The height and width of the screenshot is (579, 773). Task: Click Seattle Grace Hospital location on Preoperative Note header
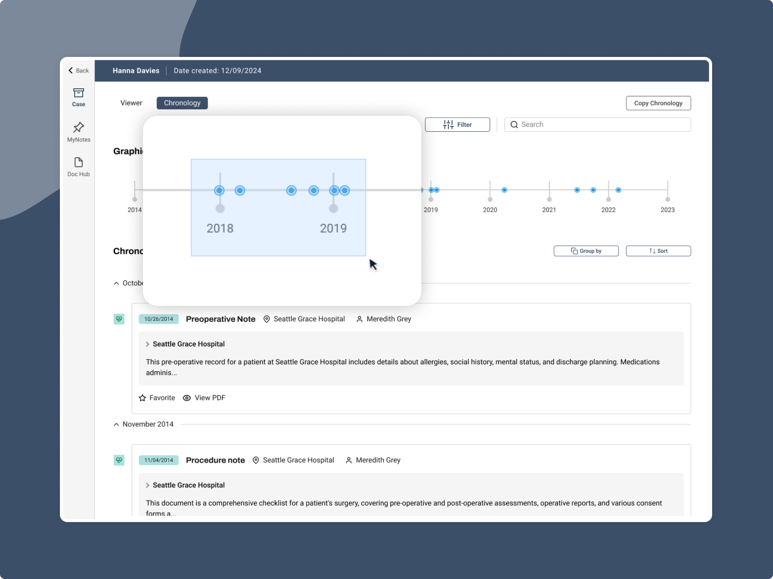[x=309, y=319]
